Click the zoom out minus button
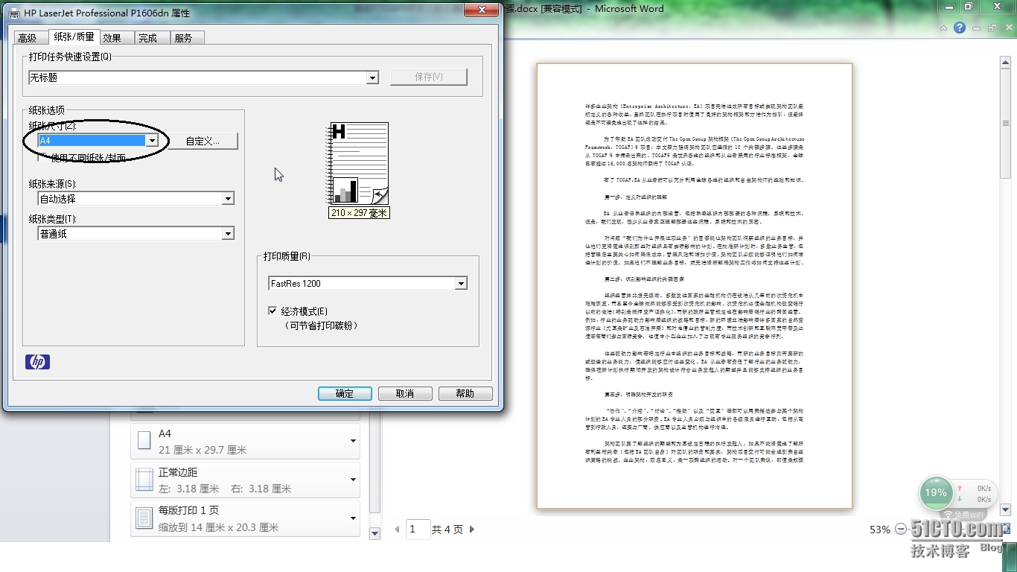This screenshot has width=1017, height=572. 901,530
